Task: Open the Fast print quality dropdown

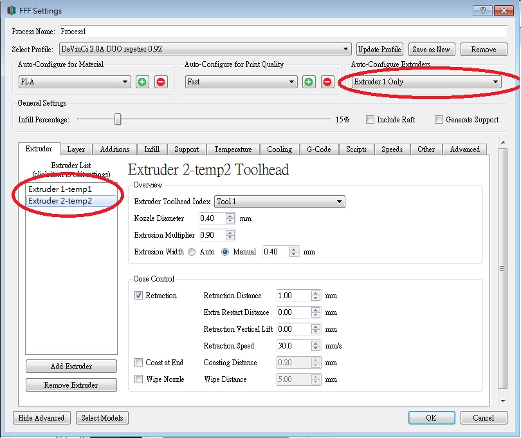Action: tap(241, 82)
